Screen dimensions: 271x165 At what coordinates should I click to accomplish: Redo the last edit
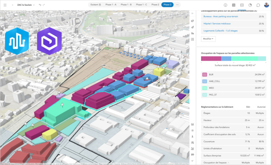point(44,5)
